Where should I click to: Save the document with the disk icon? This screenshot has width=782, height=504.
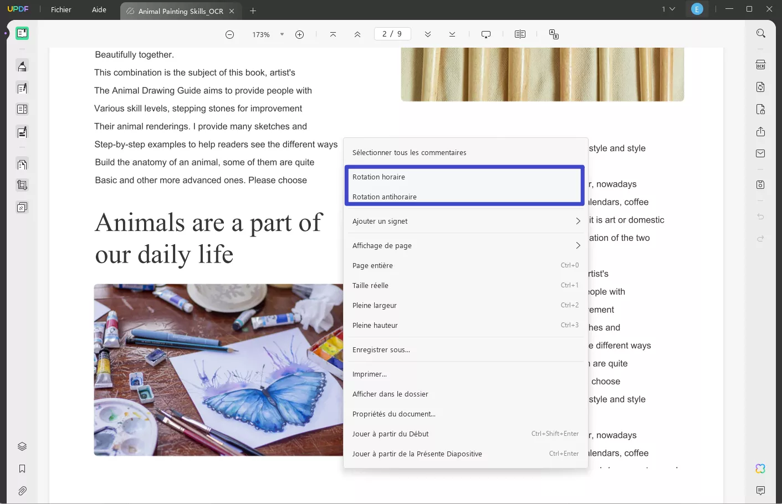tap(760, 184)
